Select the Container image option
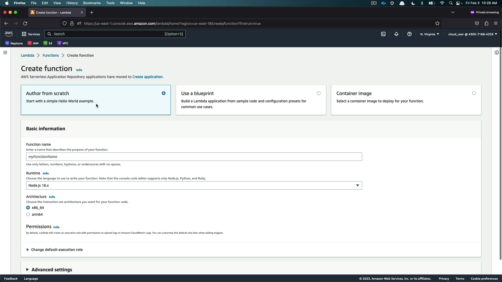This screenshot has width=502, height=282. click(474, 93)
